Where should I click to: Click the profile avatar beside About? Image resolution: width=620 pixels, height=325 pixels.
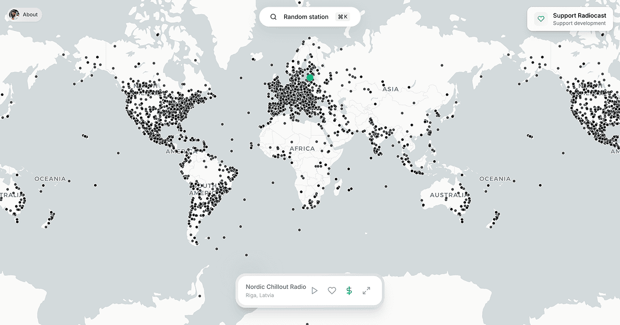(14, 14)
